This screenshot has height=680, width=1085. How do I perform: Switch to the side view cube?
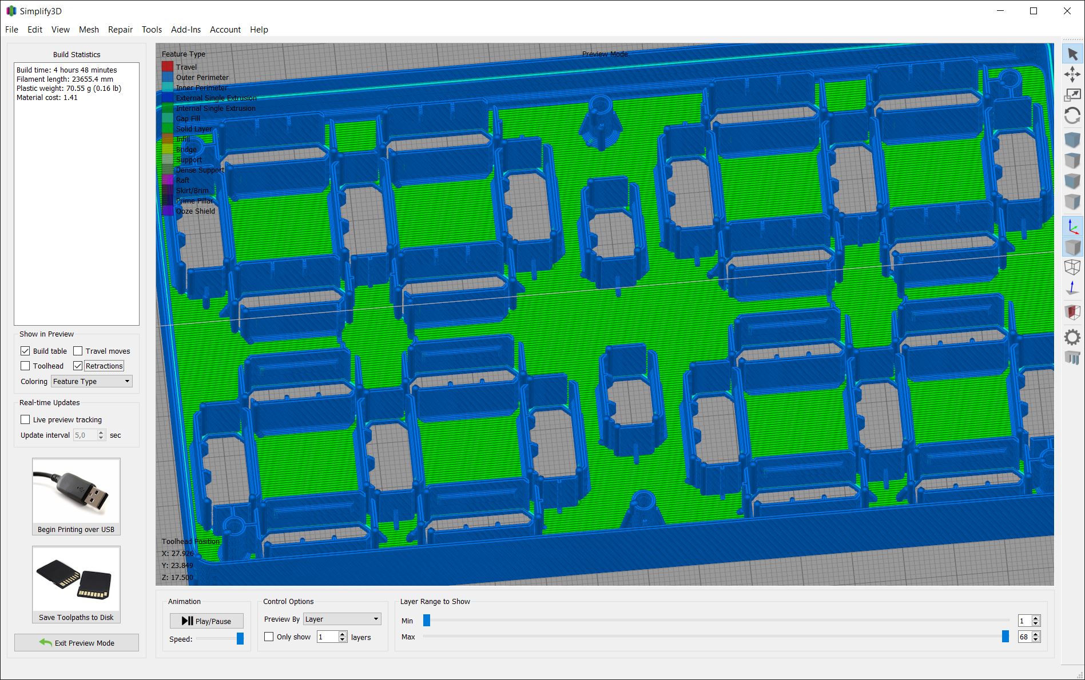pos(1072,202)
